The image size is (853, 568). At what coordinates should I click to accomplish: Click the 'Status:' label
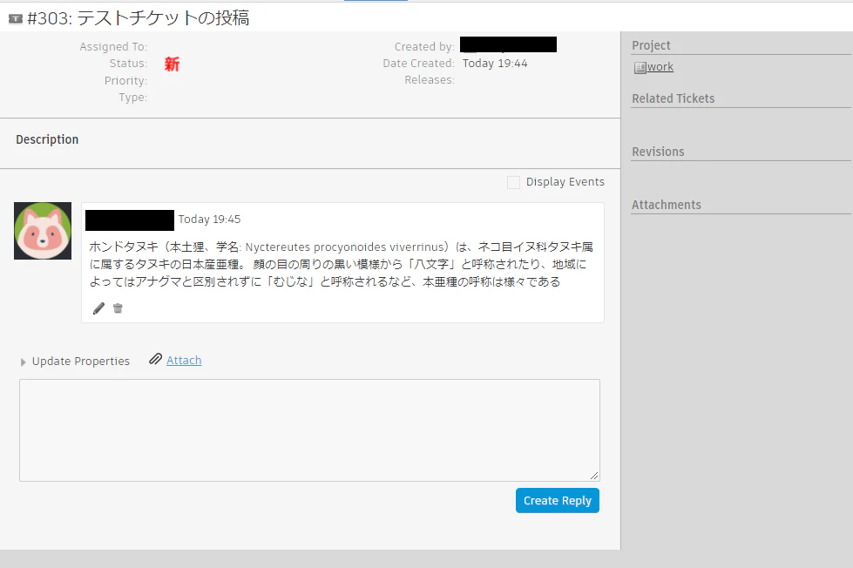click(128, 64)
